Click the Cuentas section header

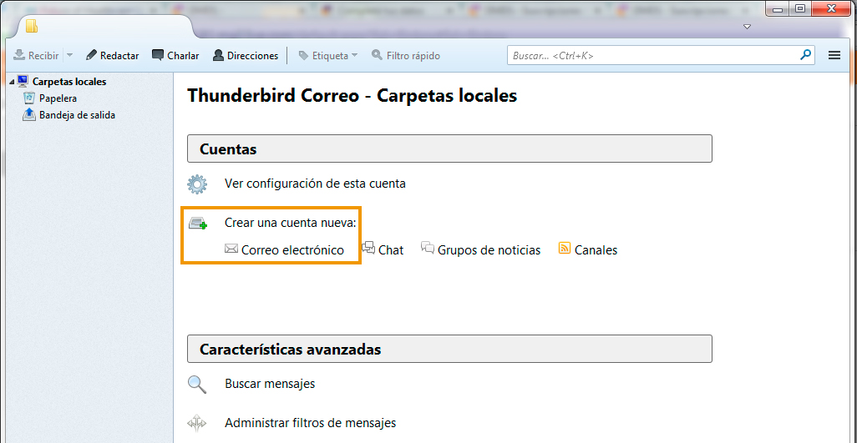449,149
